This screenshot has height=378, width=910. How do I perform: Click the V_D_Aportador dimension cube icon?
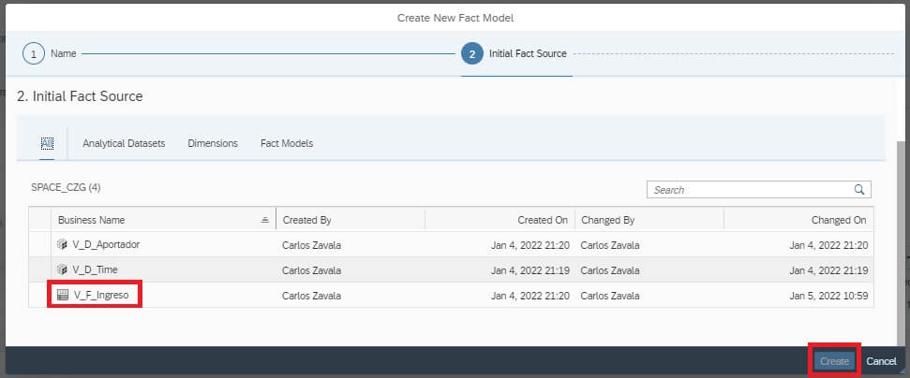pyautogui.click(x=62, y=244)
